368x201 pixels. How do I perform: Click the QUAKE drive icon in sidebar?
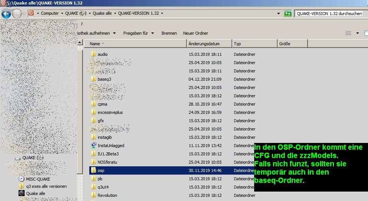(x=18, y=158)
